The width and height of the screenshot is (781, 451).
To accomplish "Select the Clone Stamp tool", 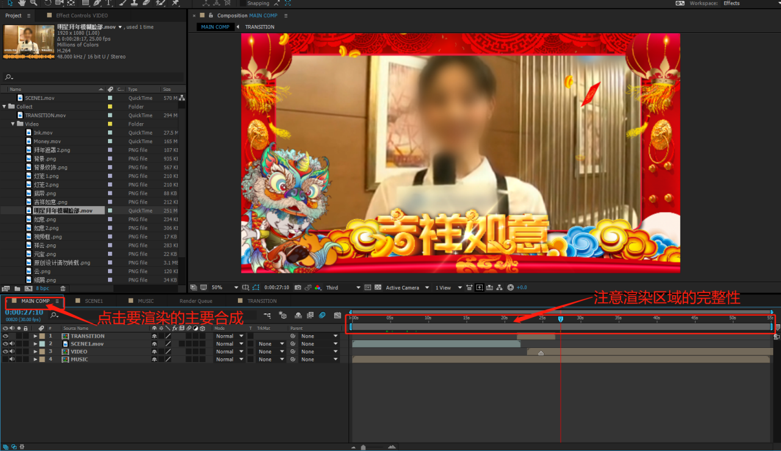I will 134,3.
